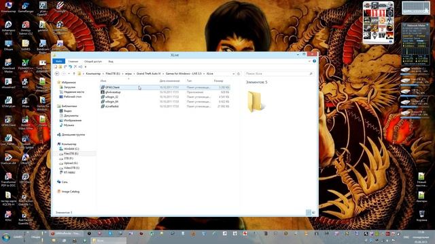
Task: Click Files3TB (E:) breadcrumb segment
Action: coord(113,74)
